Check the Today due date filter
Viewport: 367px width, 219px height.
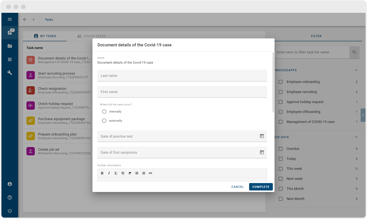pyautogui.click(x=281, y=159)
